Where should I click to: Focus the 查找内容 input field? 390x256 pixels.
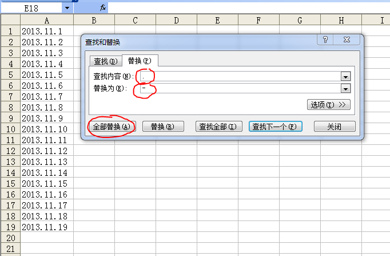click(241, 76)
